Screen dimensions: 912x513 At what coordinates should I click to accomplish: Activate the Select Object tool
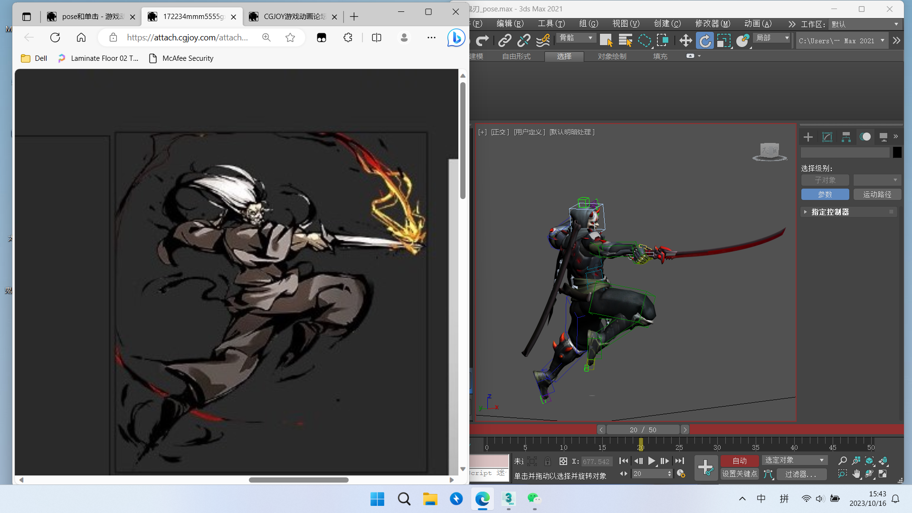tap(606, 41)
